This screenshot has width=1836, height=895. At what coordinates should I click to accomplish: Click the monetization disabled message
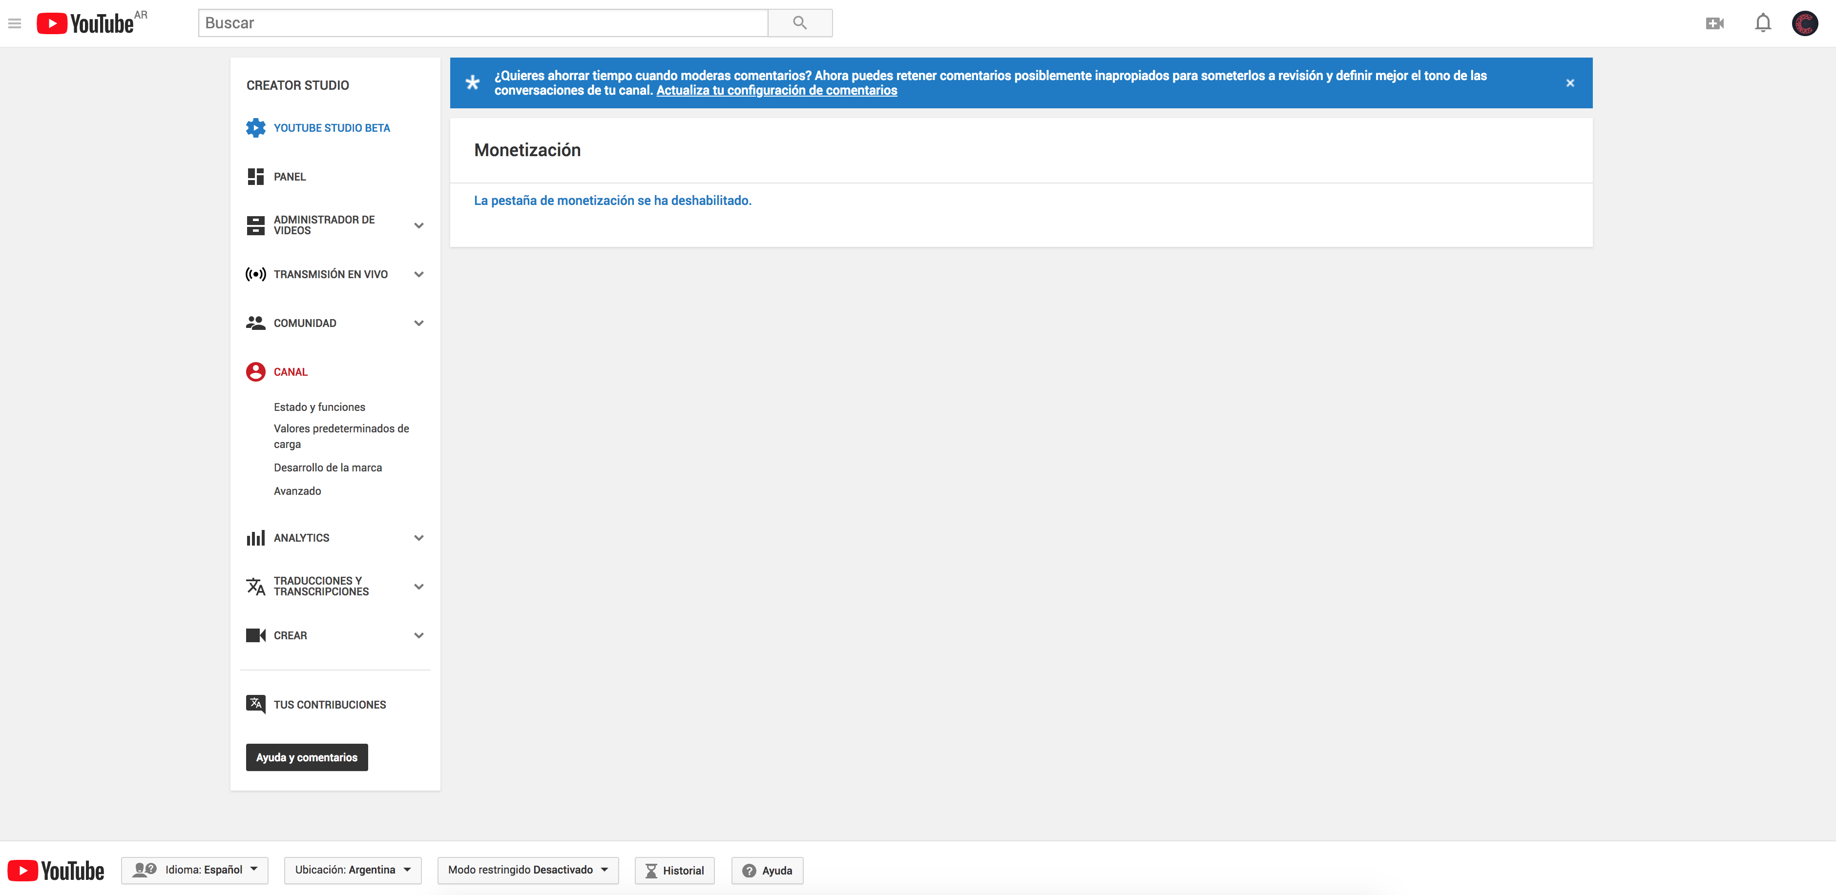pyautogui.click(x=613, y=201)
